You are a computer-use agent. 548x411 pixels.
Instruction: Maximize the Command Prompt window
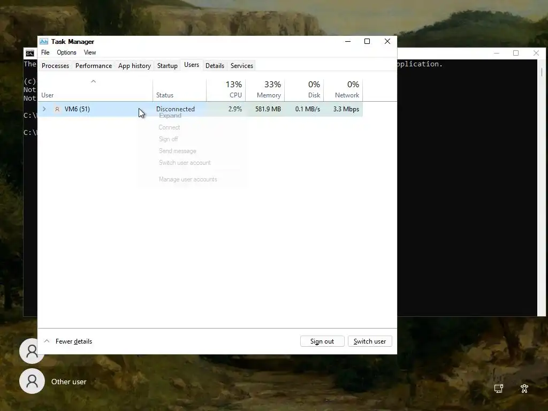pyautogui.click(x=516, y=53)
